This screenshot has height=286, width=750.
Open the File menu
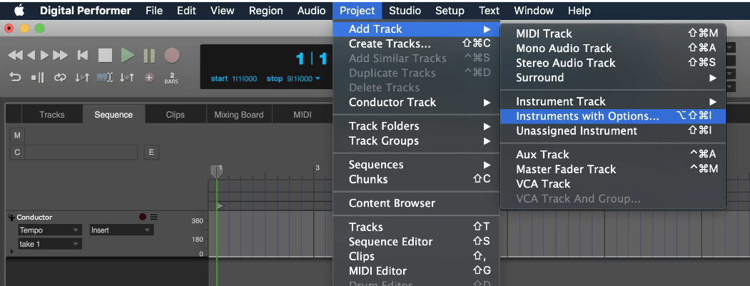[154, 10]
